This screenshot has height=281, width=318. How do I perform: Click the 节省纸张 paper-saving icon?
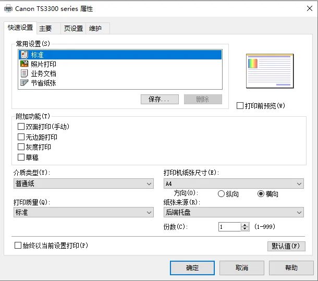point(25,82)
